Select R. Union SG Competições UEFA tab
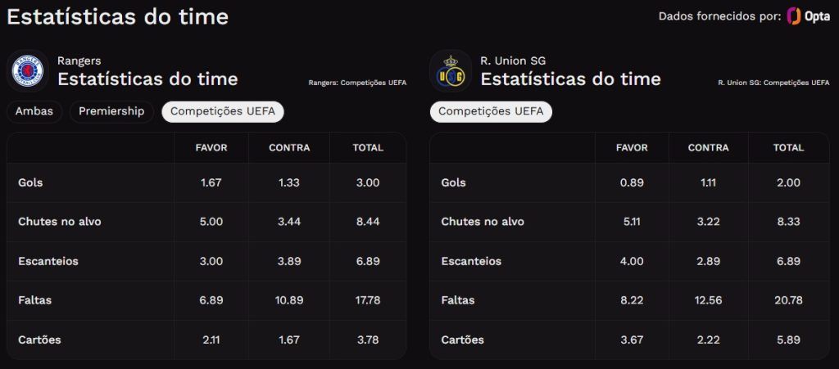Screen dimensions: 839x369 tap(491, 111)
